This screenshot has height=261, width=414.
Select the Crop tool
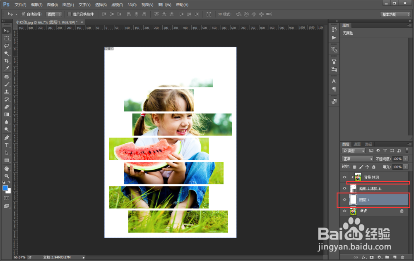7,61
